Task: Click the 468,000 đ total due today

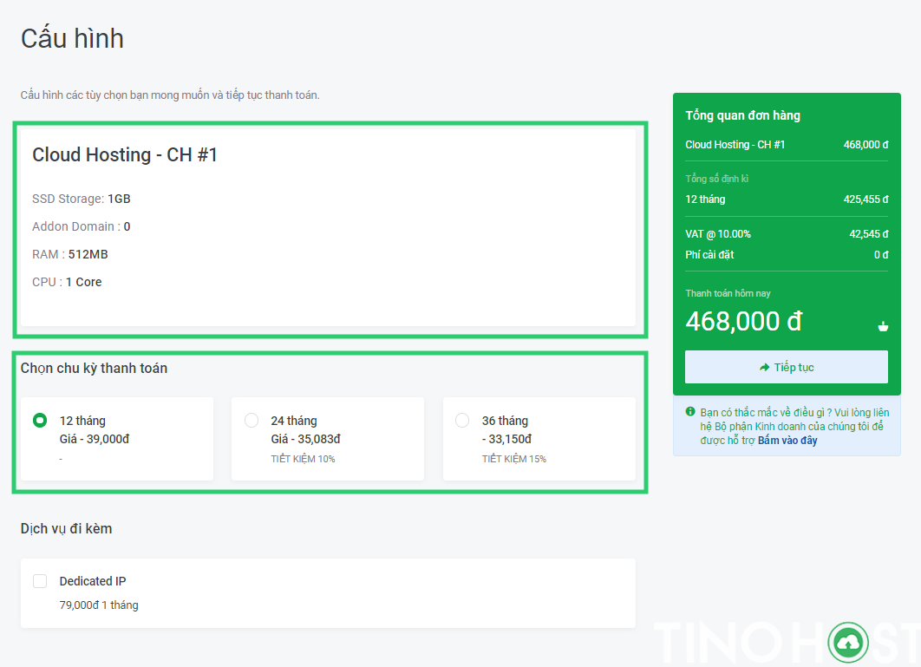Action: click(x=743, y=322)
